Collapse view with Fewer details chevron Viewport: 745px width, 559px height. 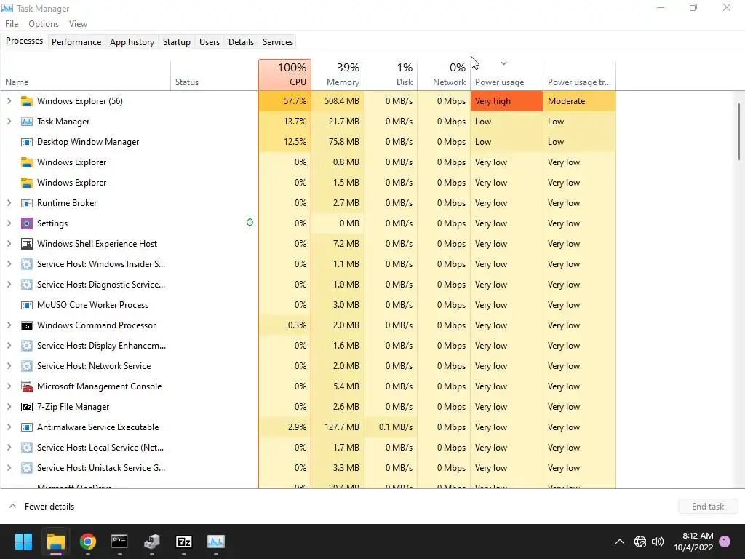click(x=13, y=507)
